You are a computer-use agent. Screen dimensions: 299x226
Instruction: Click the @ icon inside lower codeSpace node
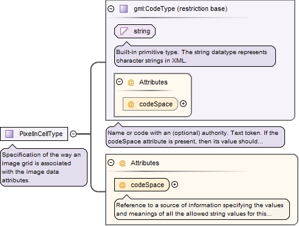pos(122,185)
